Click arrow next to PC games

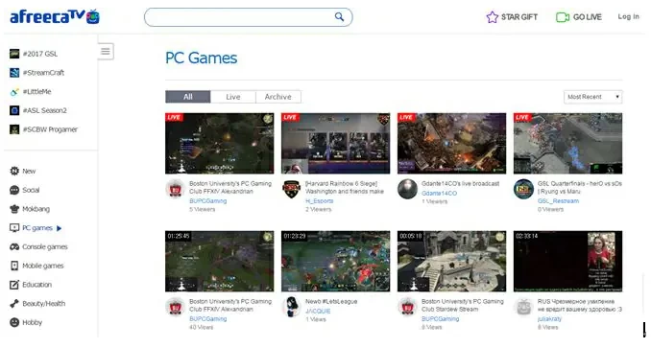pos(59,228)
